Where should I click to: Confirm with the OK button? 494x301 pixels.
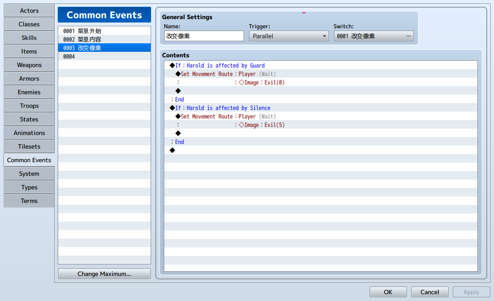[388, 292]
